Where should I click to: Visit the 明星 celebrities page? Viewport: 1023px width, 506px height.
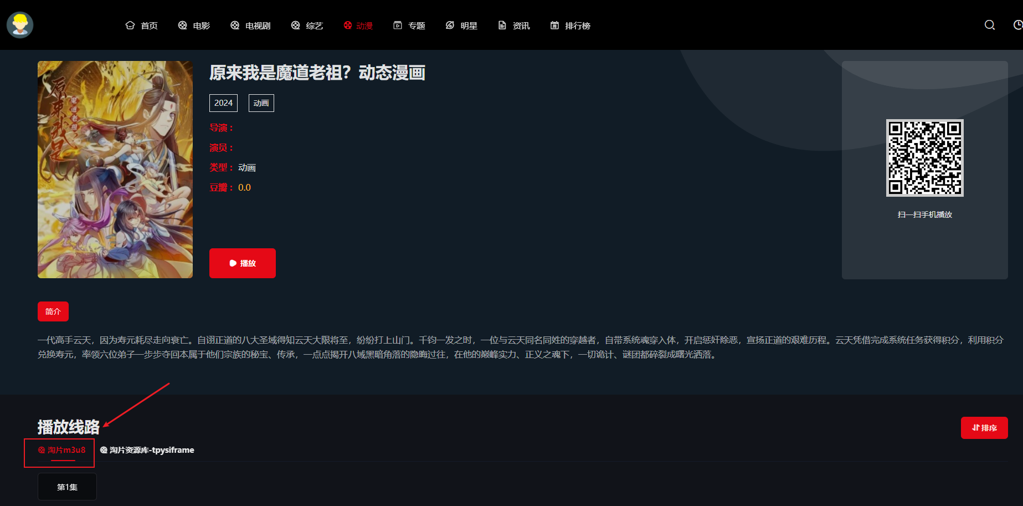coord(461,25)
